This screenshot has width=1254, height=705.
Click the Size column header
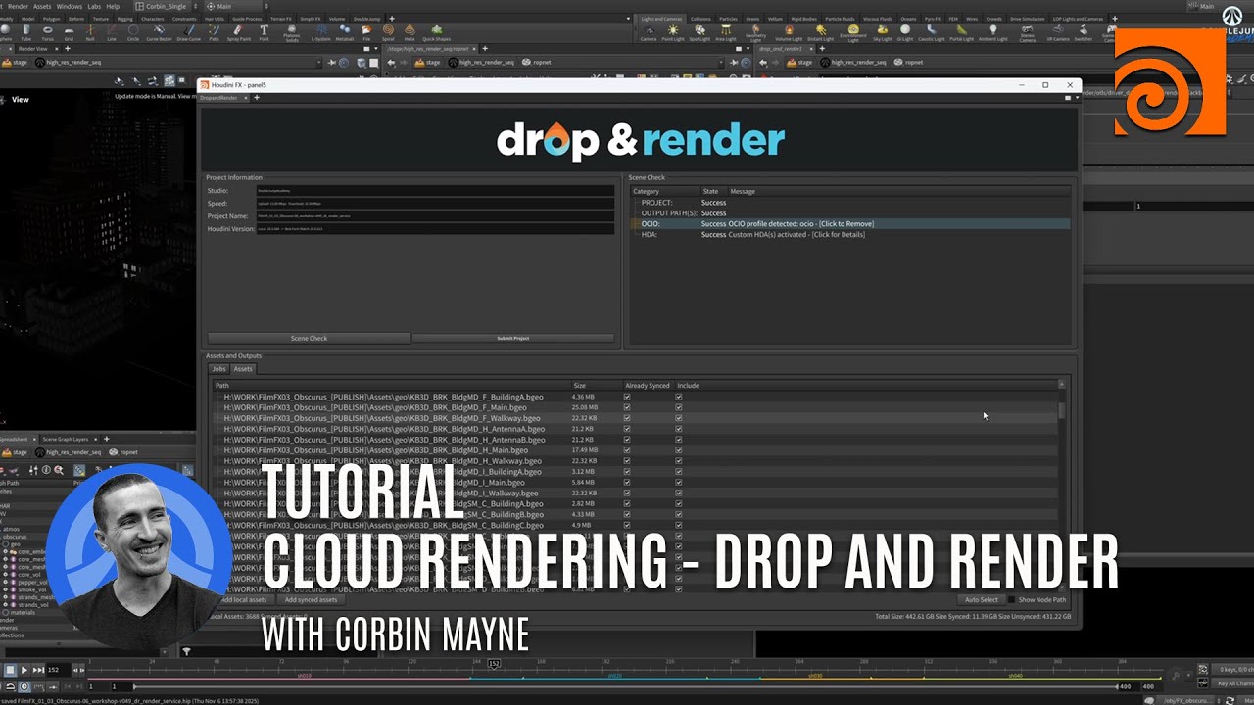596,386
